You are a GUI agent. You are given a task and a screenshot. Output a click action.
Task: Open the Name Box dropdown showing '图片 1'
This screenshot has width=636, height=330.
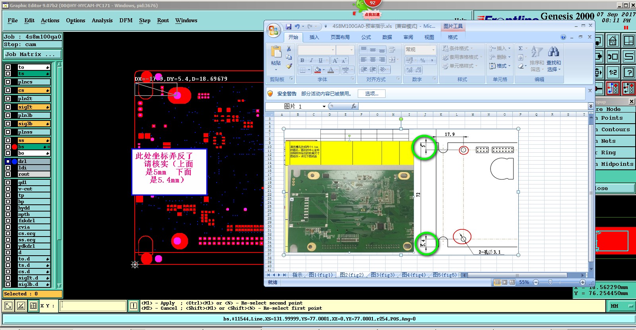pos(324,106)
